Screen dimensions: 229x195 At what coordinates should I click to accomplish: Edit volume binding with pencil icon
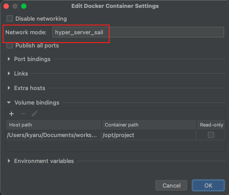point(34,114)
